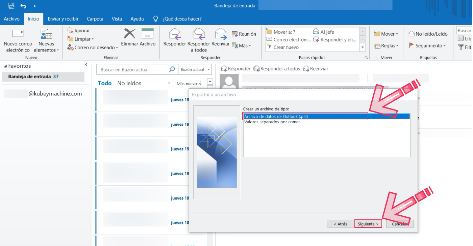Click No leído/Leído button
This screenshot has width=473, height=246.
428,34
